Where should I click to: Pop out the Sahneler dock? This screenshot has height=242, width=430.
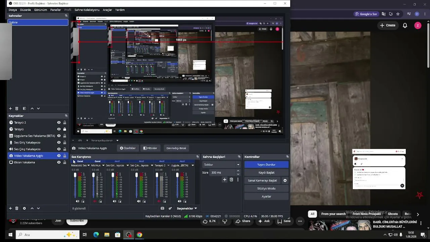pyautogui.click(x=66, y=16)
